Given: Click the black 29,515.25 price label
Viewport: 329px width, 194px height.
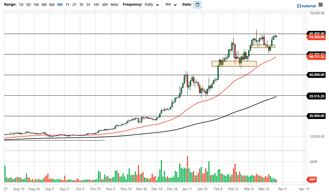Looking at the screenshot, I should (x=316, y=96).
